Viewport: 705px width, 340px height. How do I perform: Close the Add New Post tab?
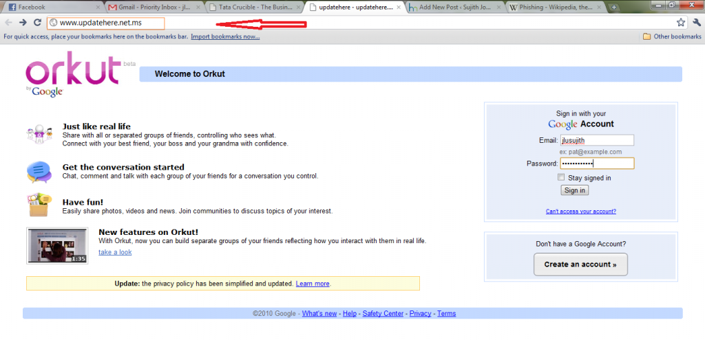(x=498, y=7)
